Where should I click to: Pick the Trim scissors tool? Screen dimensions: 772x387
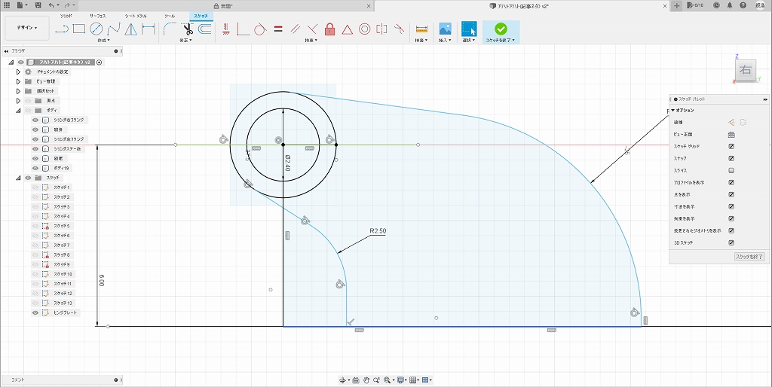[188, 30]
